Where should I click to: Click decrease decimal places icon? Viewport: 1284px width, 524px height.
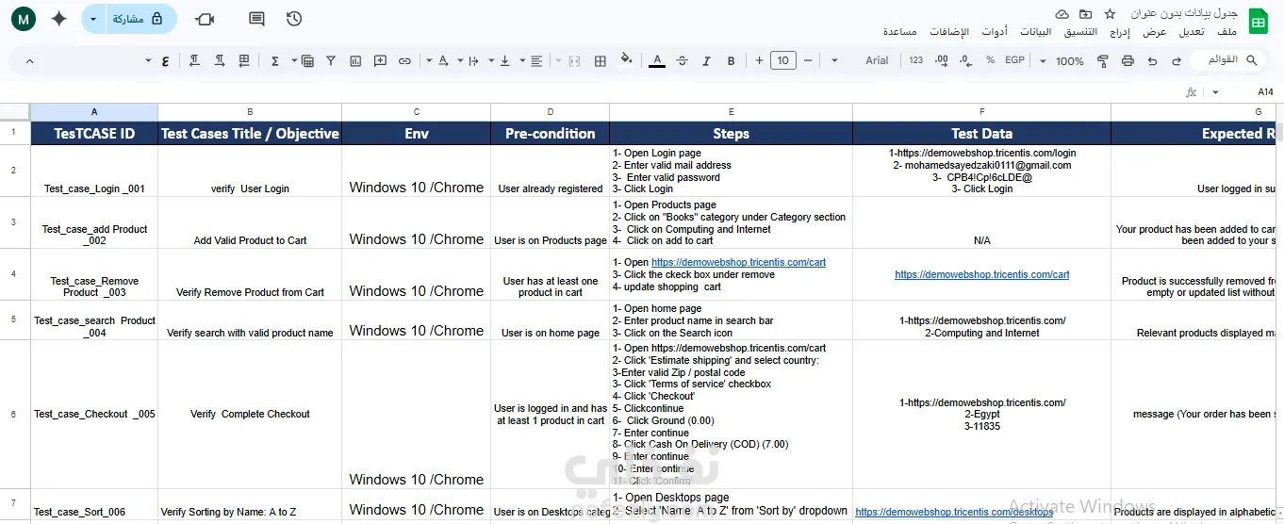click(966, 60)
